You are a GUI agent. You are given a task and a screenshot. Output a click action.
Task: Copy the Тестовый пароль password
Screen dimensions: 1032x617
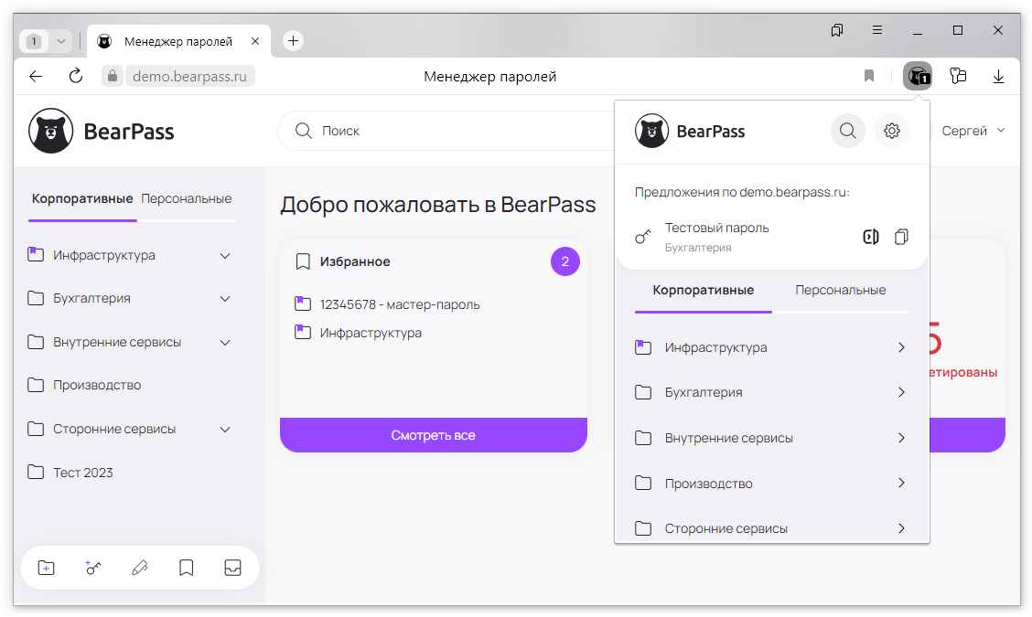[901, 237]
